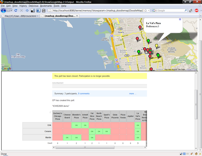Click the poll frame scroll-down arrow
This screenshot has width=202, height=156.
[x=196, y=148]
